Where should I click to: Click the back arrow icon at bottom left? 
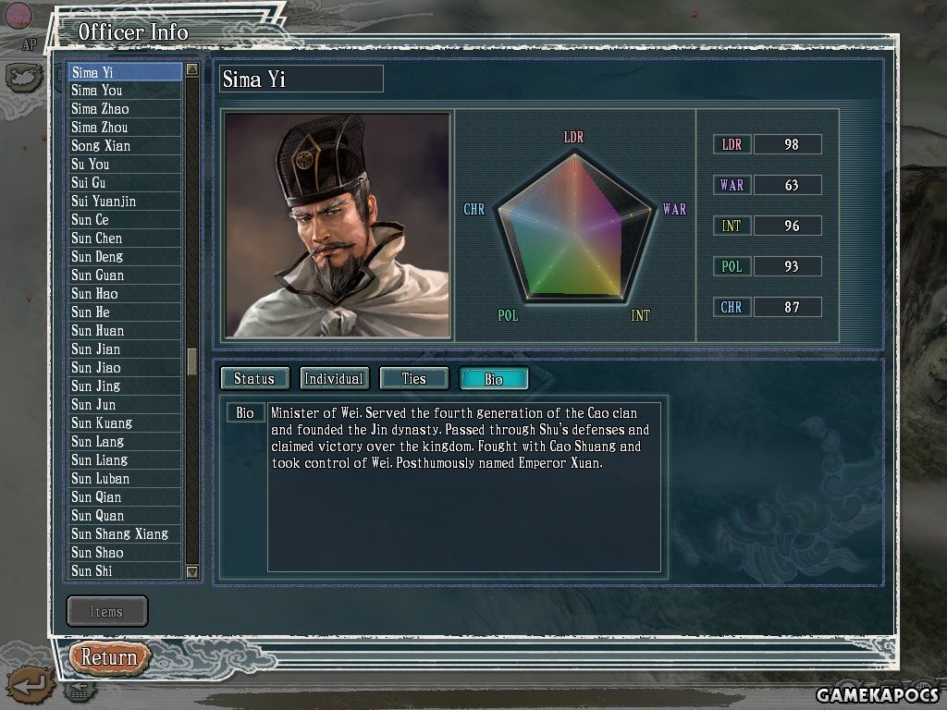point(31,685)
